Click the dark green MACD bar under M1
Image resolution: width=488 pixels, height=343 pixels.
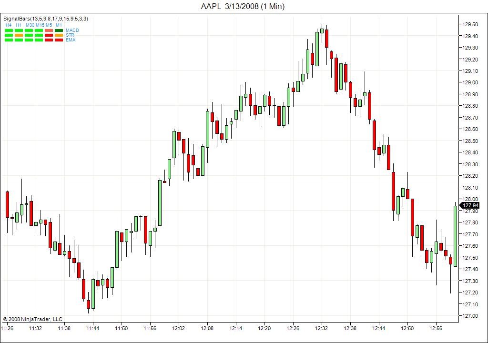tap(59, 30)
